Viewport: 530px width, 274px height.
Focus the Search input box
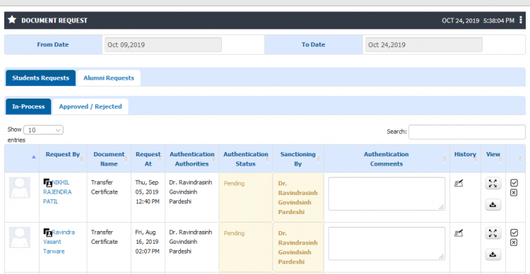pos(467,132)
